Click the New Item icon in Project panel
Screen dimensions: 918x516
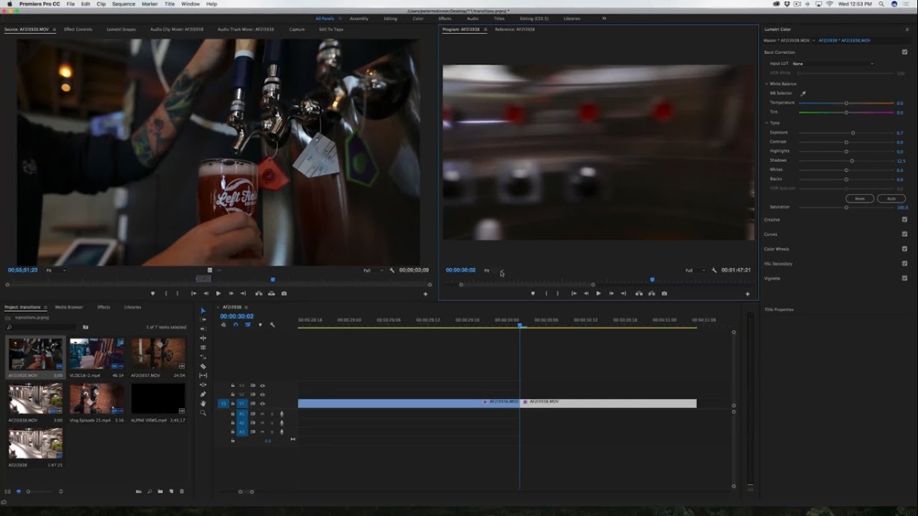(171, 492)
